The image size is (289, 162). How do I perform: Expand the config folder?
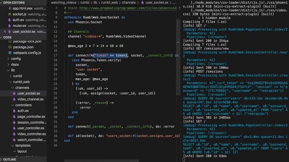pyautogui.click(x=8, y=58)
